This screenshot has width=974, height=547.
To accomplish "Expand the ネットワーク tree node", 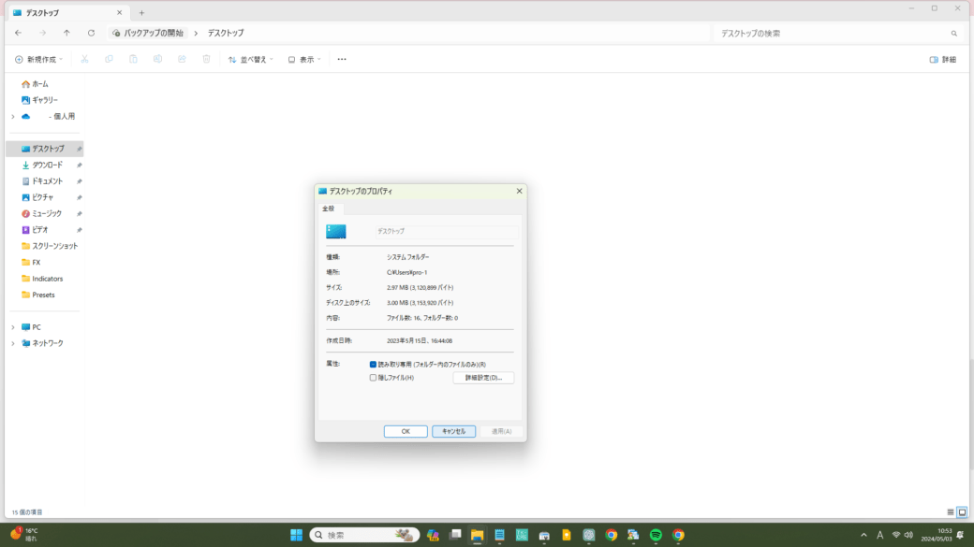I will (13, 343).
